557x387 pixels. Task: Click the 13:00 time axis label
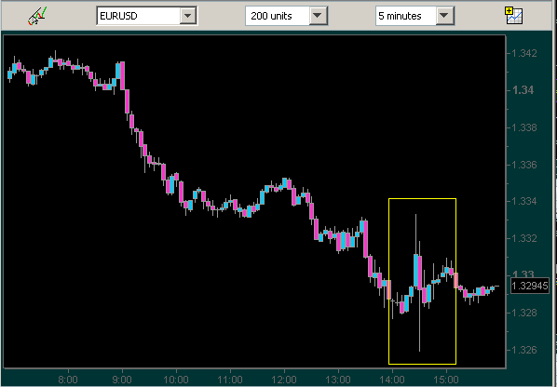coord(338,380)
